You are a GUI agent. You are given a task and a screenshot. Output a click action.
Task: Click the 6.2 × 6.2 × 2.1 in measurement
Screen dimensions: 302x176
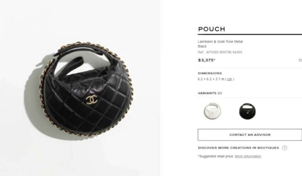[x=211, y=79]
